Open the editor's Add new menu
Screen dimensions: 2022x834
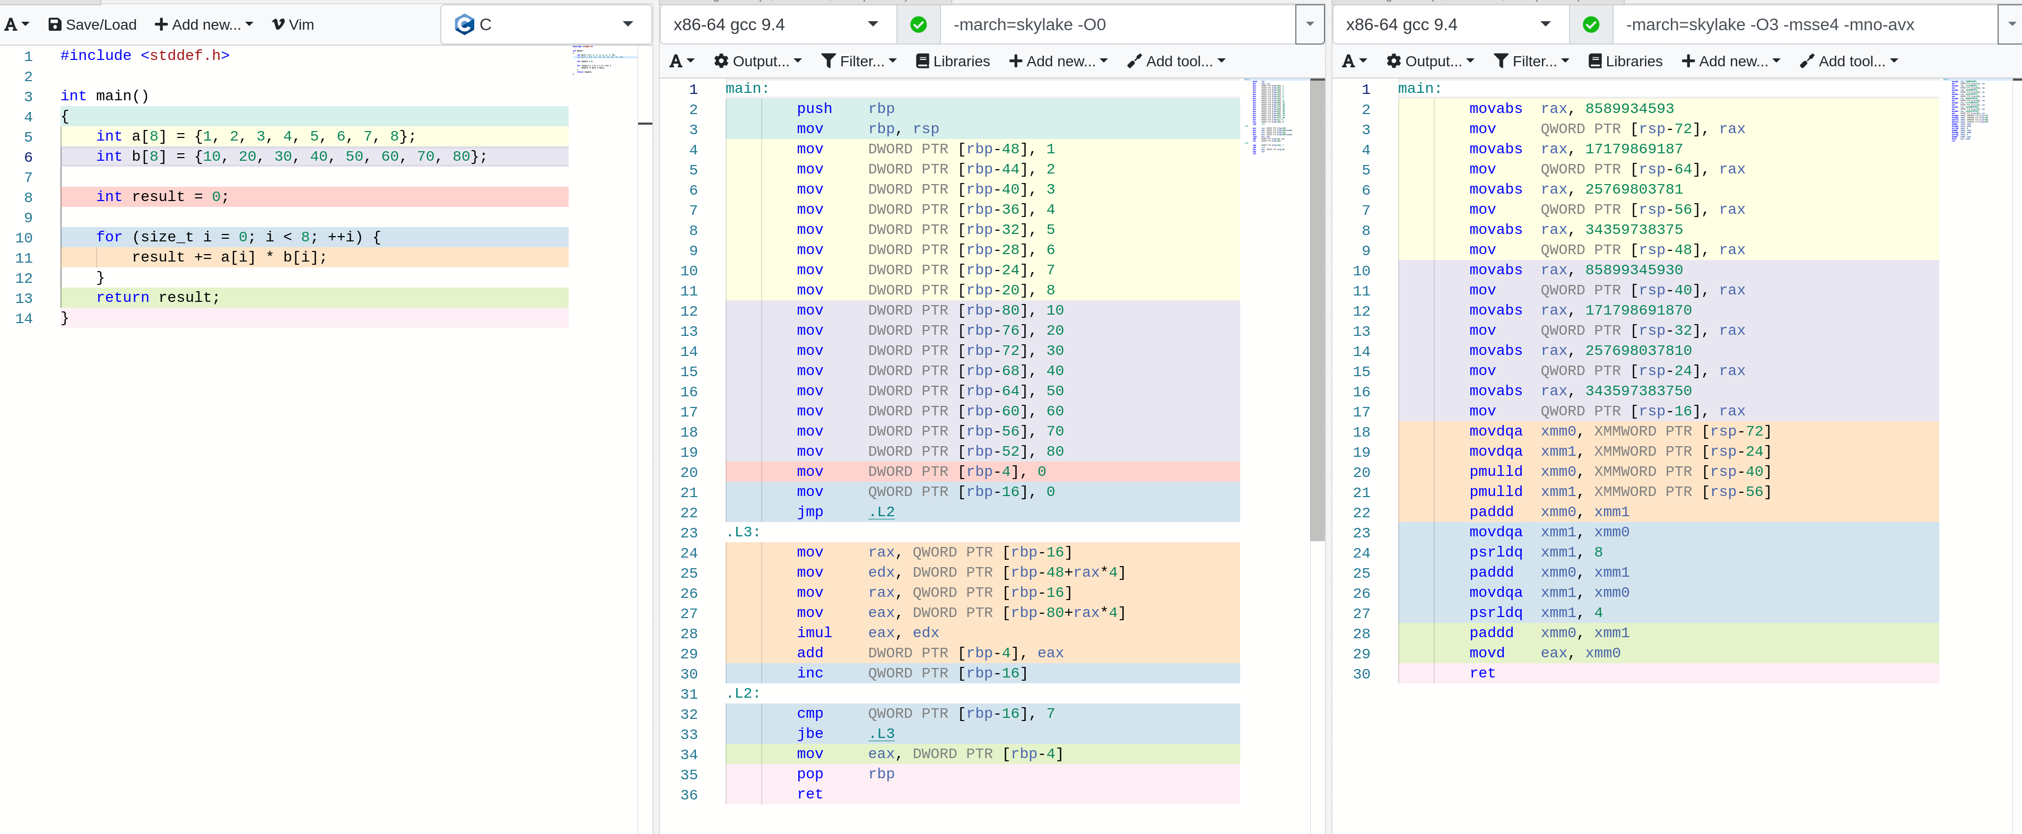tap(203, 25)
